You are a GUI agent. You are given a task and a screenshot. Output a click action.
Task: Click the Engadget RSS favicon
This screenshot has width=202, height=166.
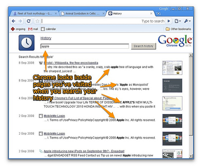click(41, 151)
